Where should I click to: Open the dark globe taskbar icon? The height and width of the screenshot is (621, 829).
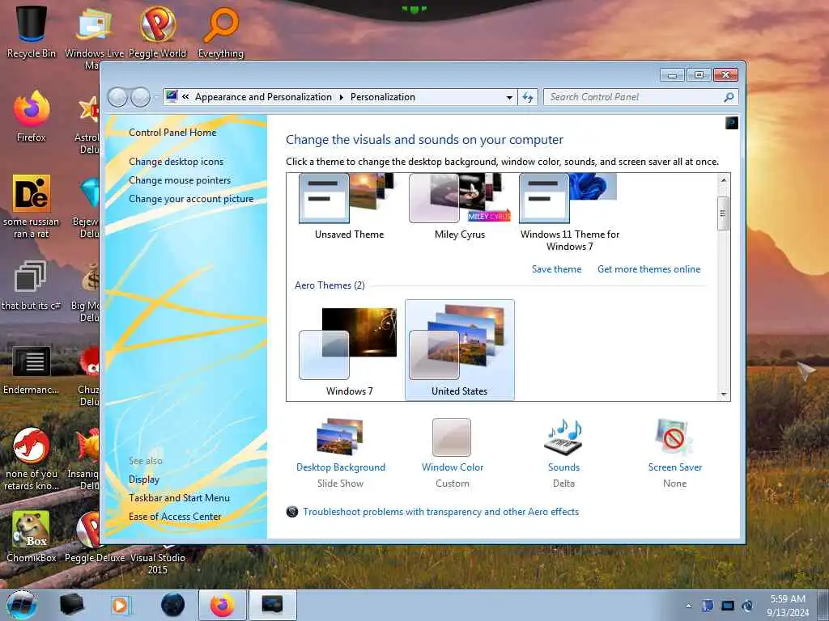[x=173, y=605]
